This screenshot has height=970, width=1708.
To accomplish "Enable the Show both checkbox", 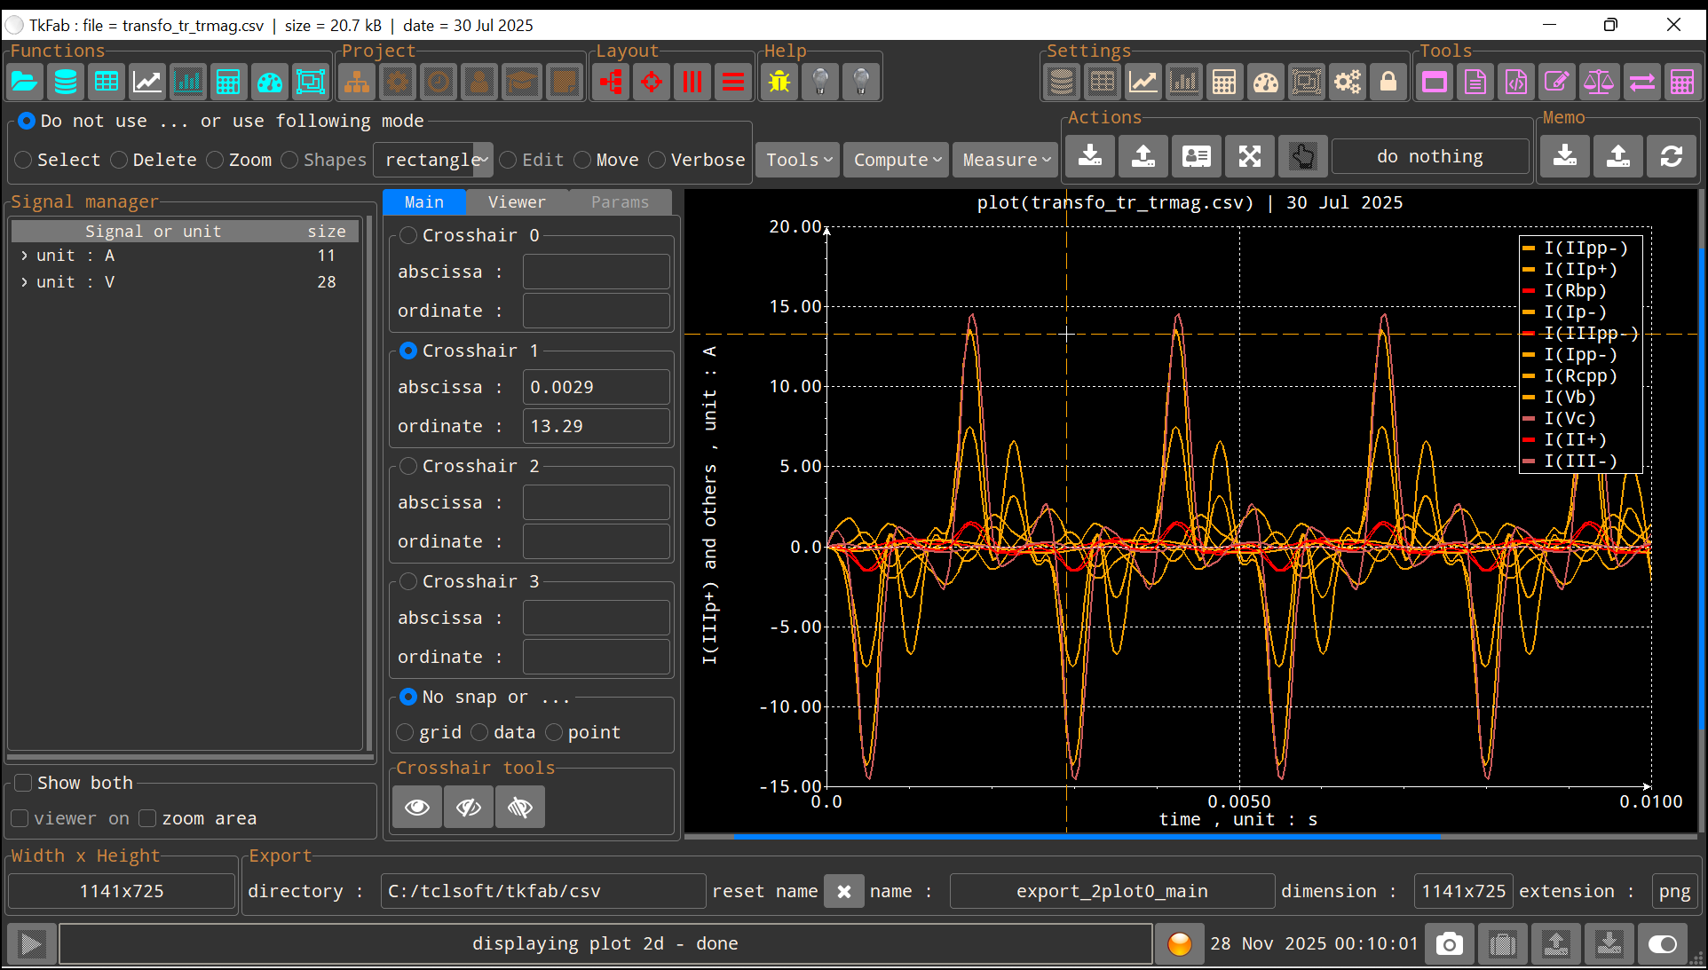I will pos(24,783).
